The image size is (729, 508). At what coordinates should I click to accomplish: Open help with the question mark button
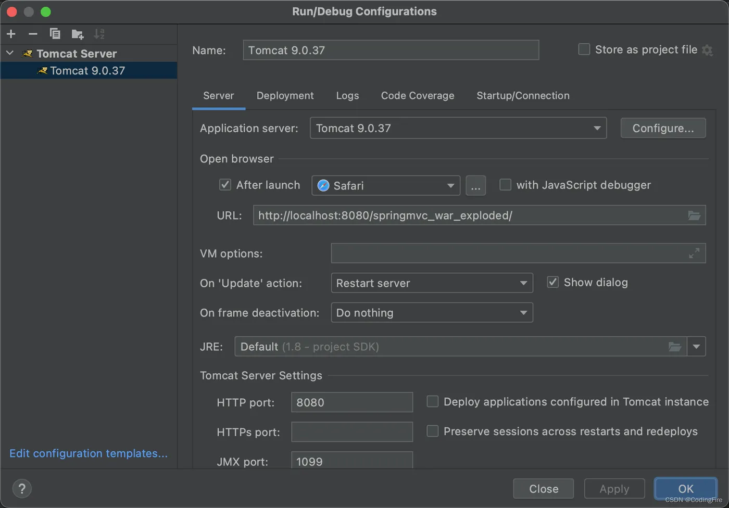pyautogui.click(x=22, y=488)
